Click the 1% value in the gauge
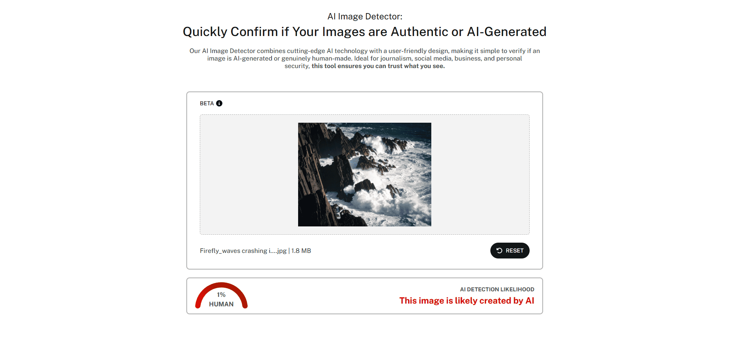The image size is (731, 342). tap(221, 294)
